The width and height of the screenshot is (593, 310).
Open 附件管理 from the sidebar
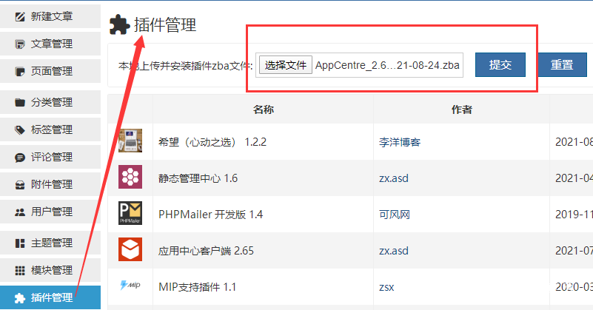pyautogui.click(x=50, y=184)
